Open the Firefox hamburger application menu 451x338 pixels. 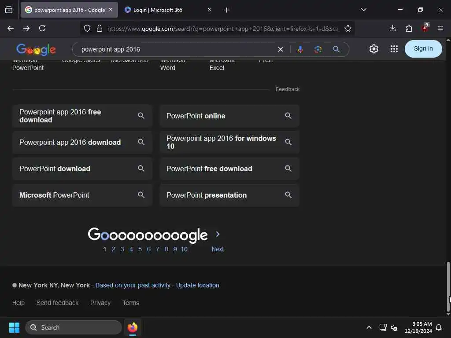[440, 28]
